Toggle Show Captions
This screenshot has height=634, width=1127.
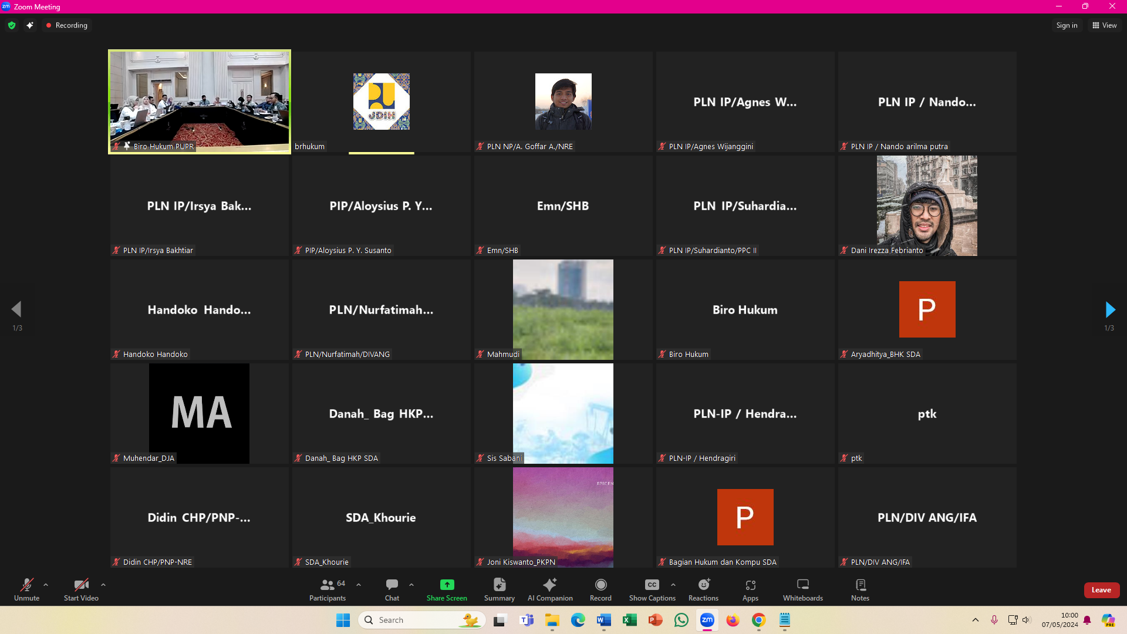pos(652,589)
